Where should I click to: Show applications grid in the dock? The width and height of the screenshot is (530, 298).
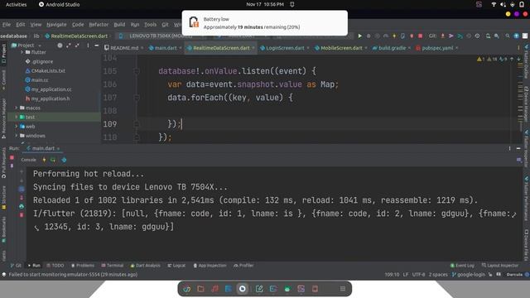pyautogui.click(x=342, y=289)
